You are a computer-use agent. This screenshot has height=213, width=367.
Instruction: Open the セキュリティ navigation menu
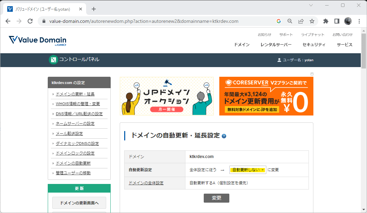pos(314,45)
